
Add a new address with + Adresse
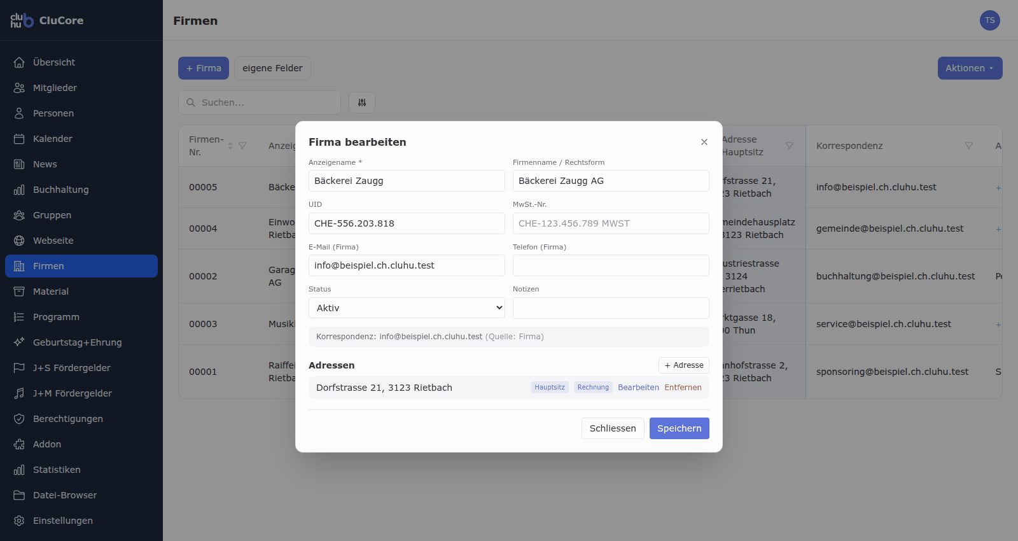coord(684,365)
